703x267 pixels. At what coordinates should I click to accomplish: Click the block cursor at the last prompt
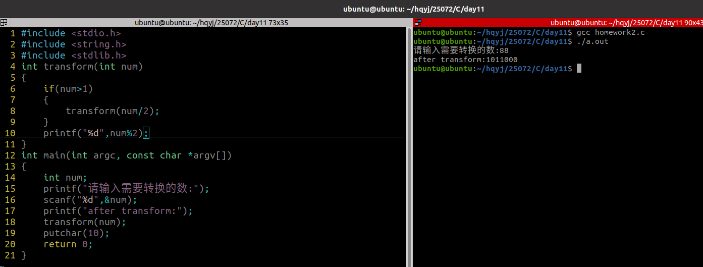[579, 69]
